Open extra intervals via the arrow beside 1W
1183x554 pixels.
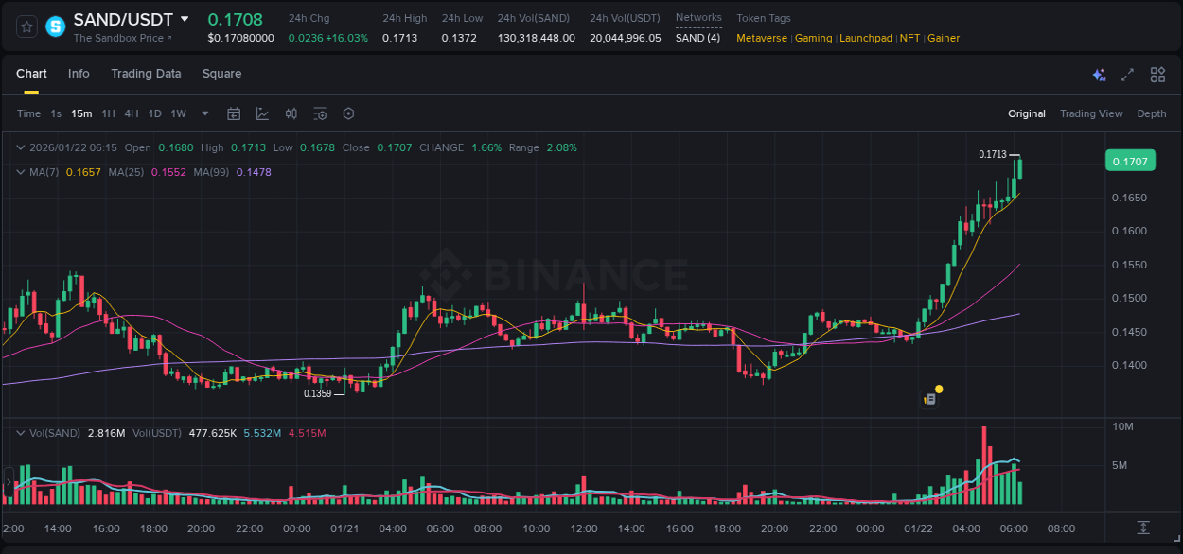pyautogui.click(x=203, y=113)
